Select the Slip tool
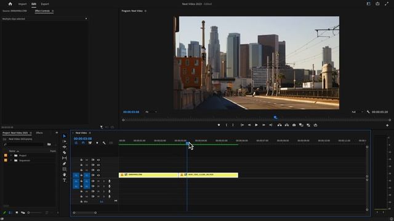Screen dimensions: 394x221 click(64, 158)
